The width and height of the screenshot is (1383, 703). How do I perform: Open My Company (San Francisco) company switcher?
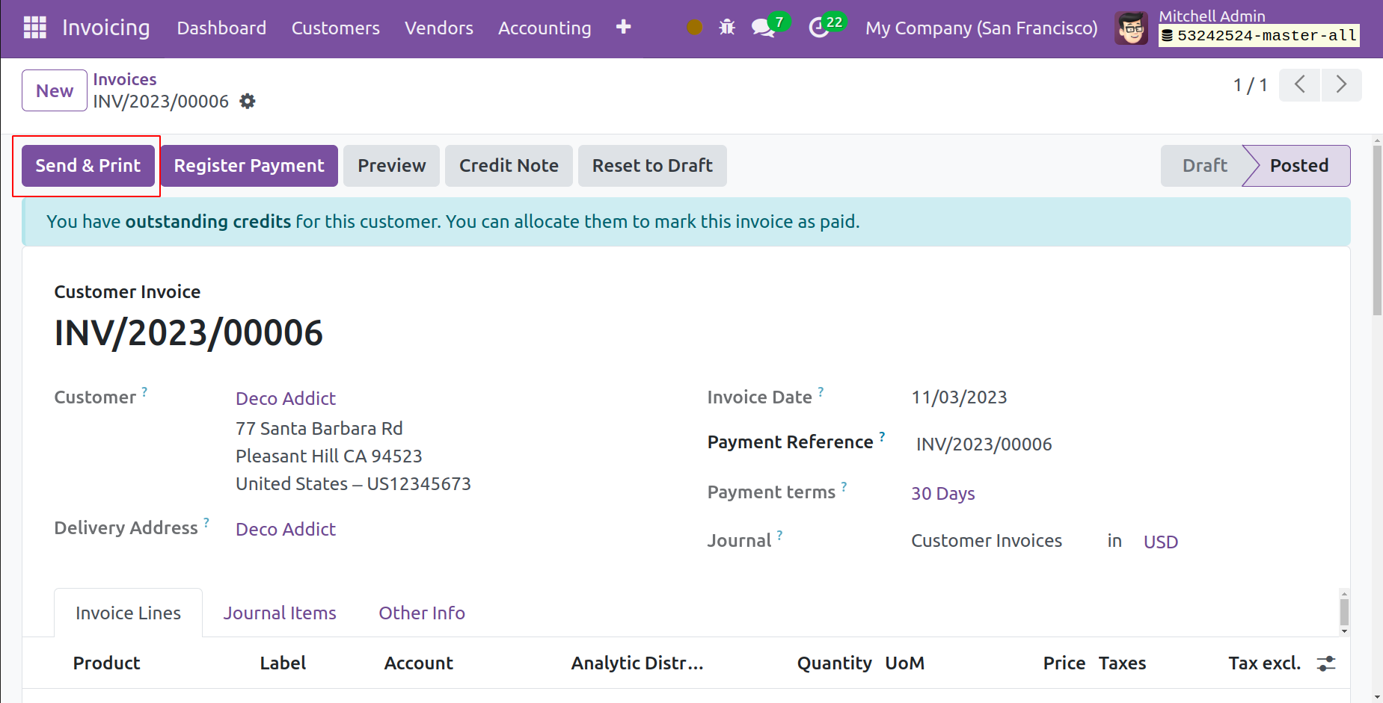(x=981, y=28)
